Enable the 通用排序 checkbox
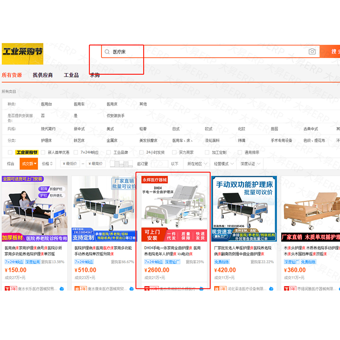The width and height of the screenshot is (340, 340). 240,152
